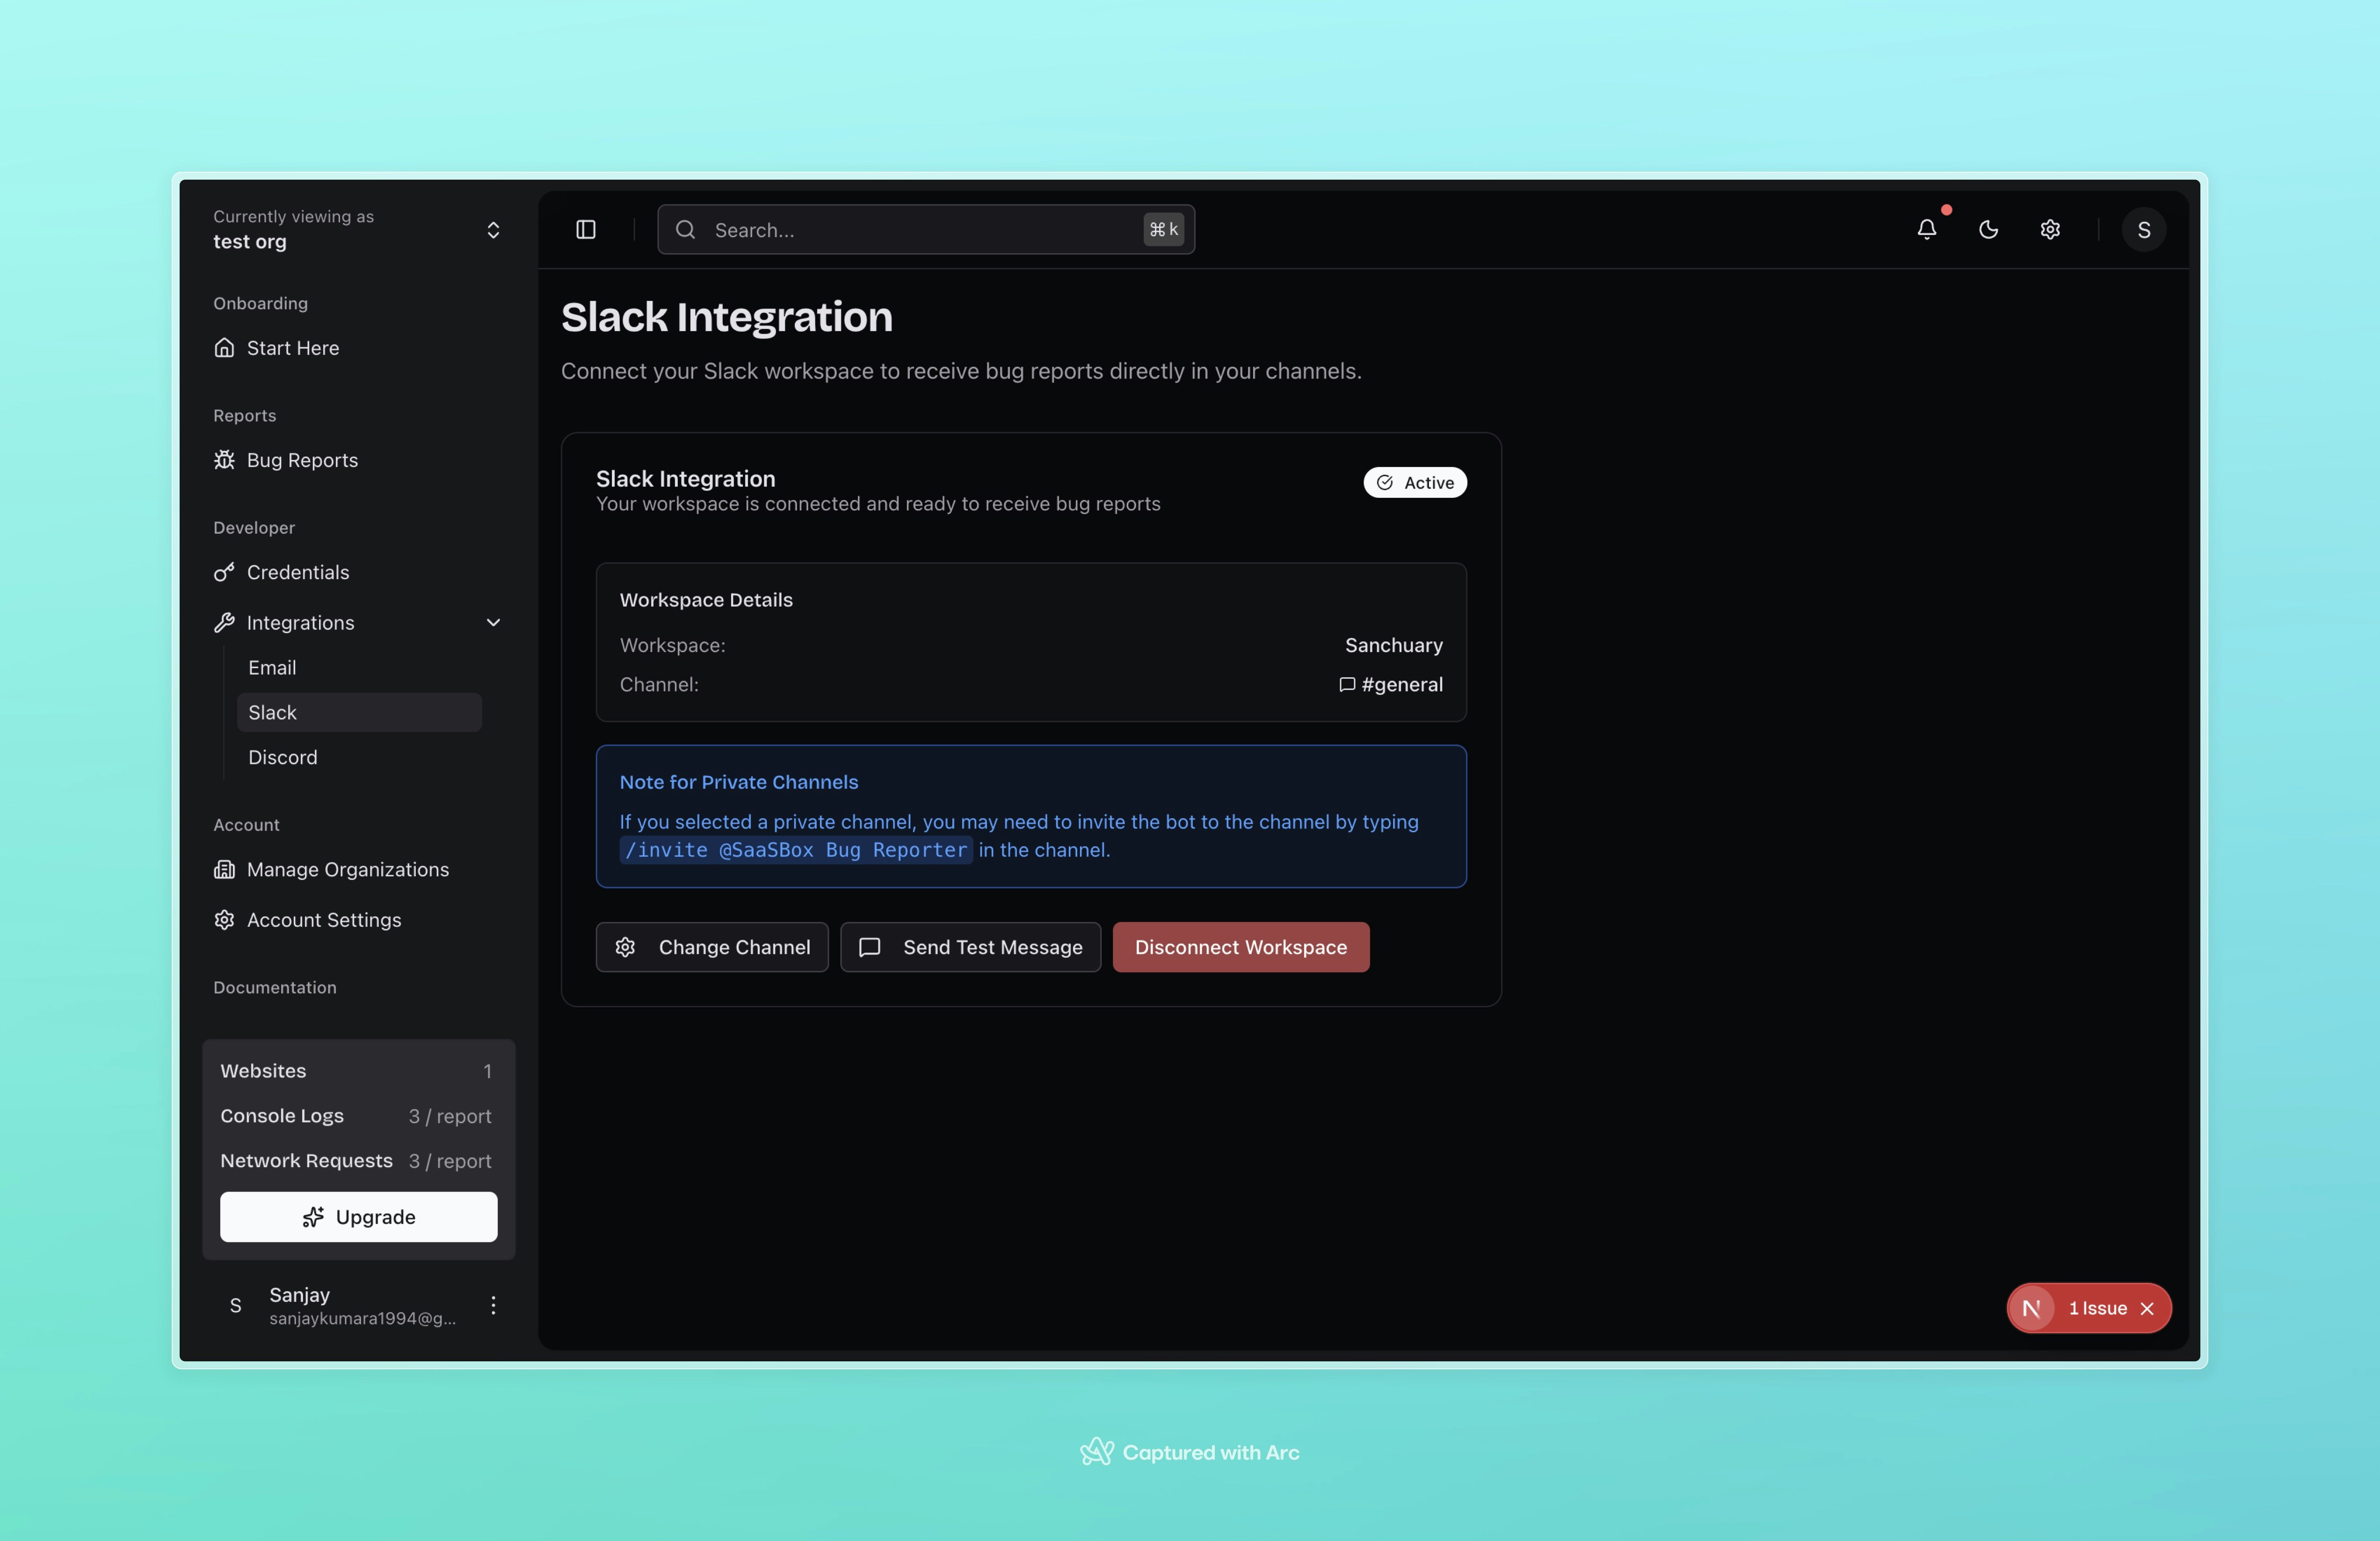Open Sanjay user options menu
Viewport: 2380px width, 1541px height.
[493, 1305]
